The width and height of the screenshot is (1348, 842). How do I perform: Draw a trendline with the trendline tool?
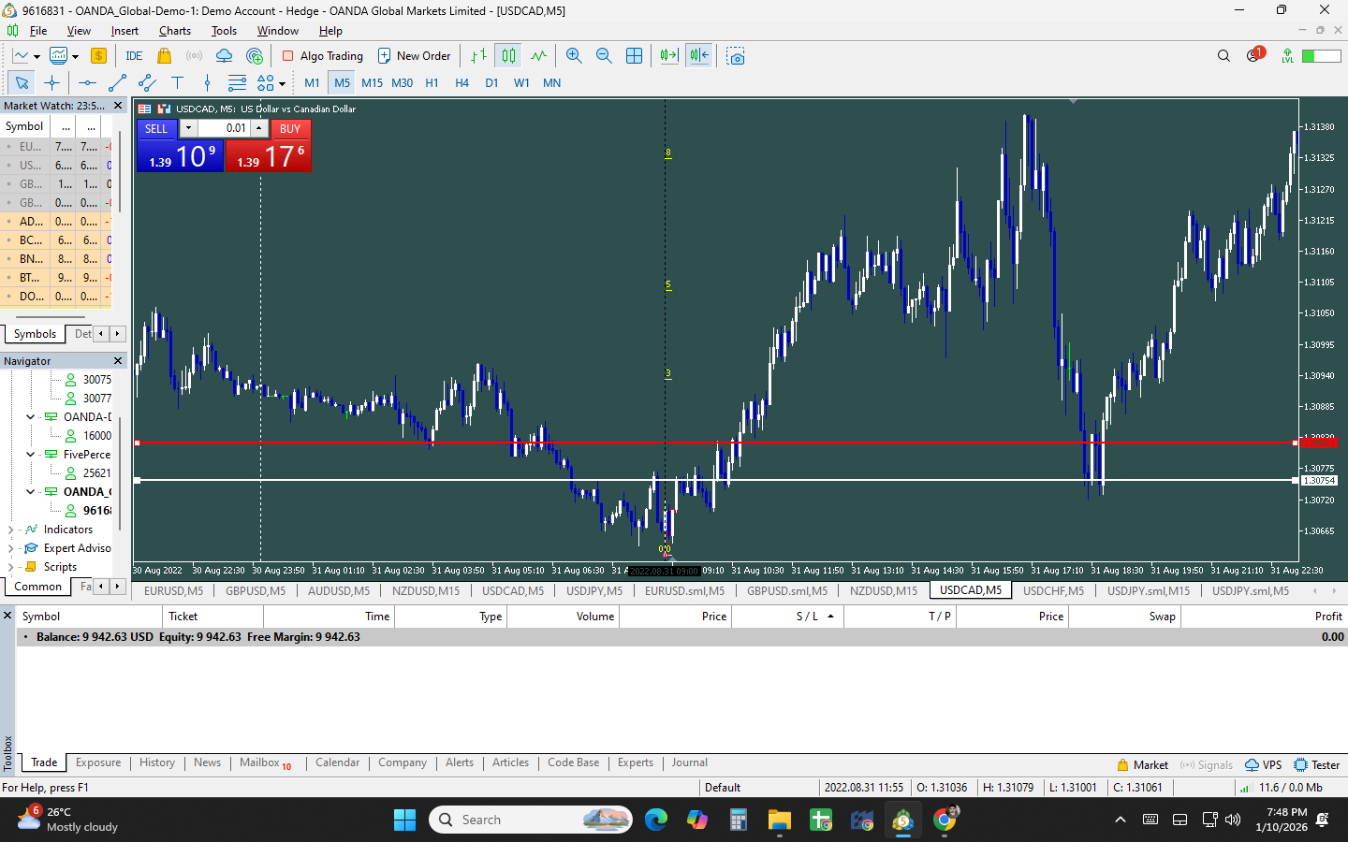117,83
